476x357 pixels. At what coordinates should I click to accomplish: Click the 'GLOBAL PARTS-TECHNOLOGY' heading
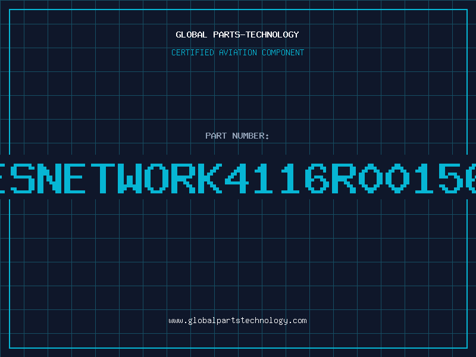click(237, 35)
